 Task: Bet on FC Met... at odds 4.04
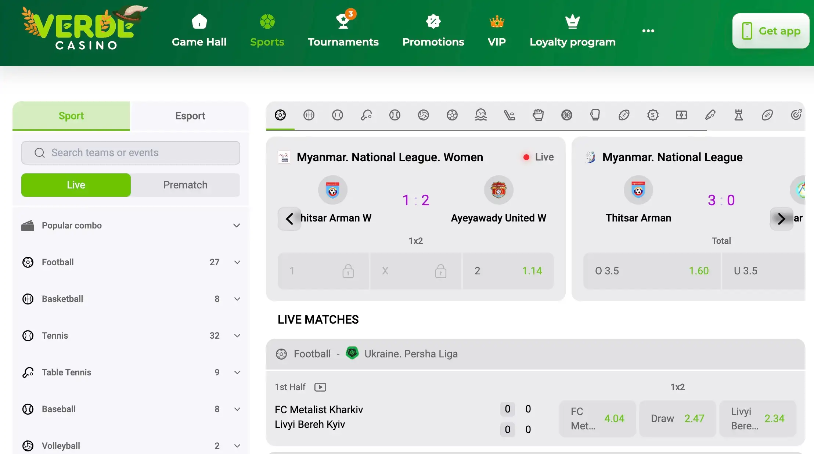click(x=597, y=419)
